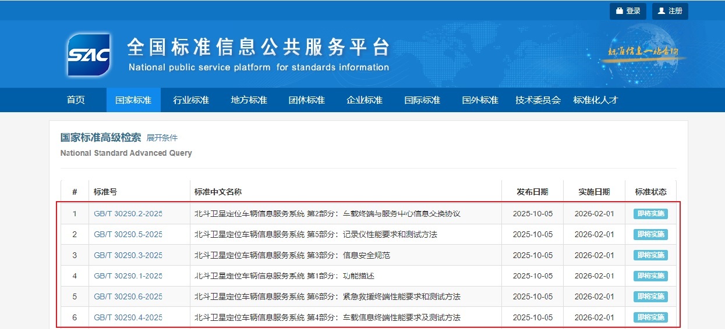Click the 即将实施 badge in row 6
This screenshot has height=329, width=725.
[x=650, y=317]
